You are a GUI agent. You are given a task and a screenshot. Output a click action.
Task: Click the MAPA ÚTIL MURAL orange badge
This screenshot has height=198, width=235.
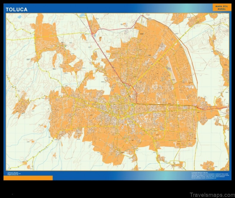pyautogui.click(x=222, y=7)
